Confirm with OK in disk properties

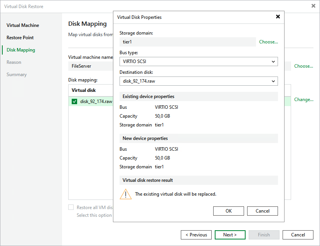(229, 211)
